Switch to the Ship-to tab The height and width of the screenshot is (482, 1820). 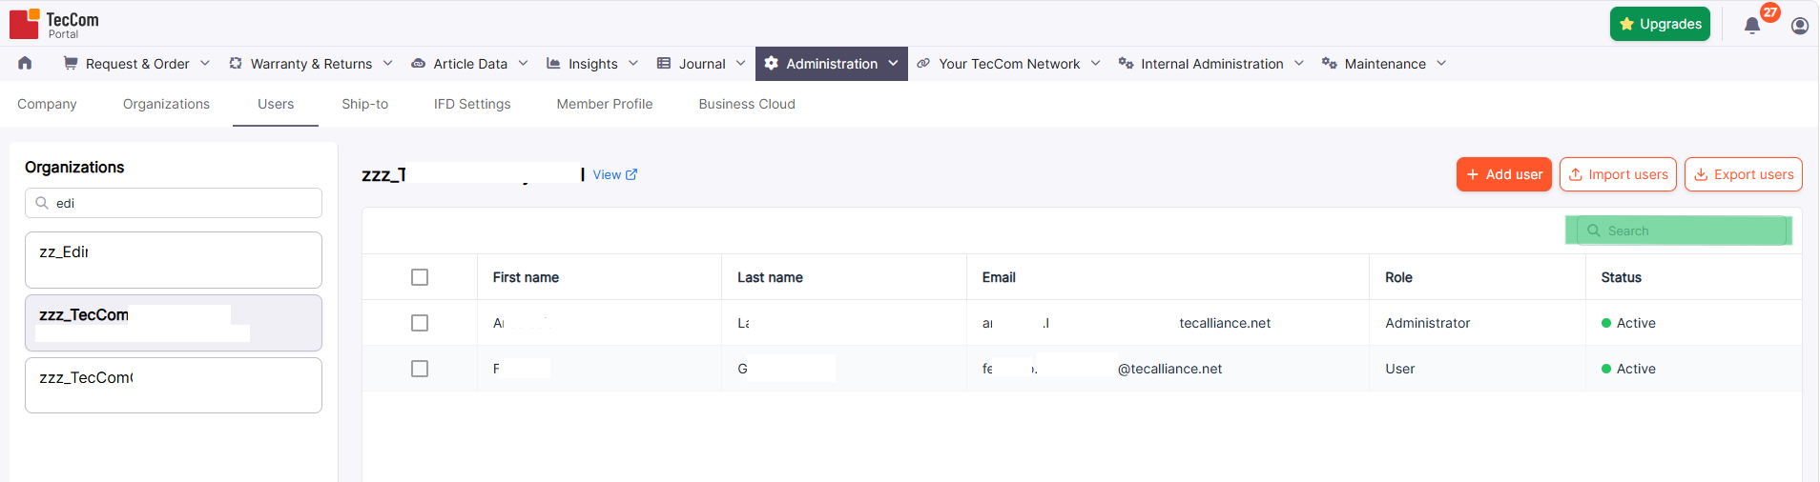[x=364, y=104]
